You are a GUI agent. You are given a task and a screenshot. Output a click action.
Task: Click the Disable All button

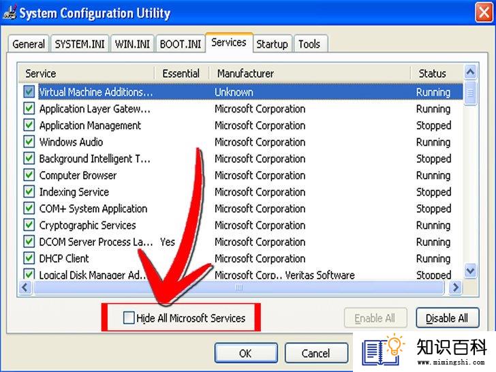tap(447, 318)
